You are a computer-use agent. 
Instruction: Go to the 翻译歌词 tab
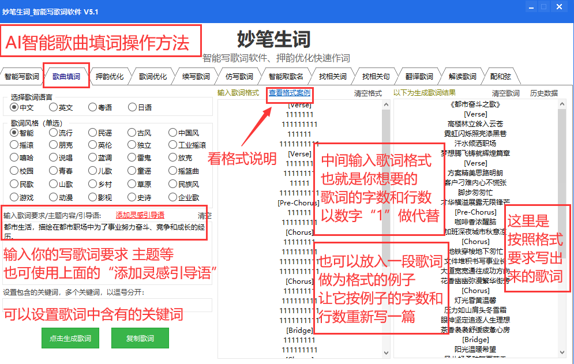point(419,77)
